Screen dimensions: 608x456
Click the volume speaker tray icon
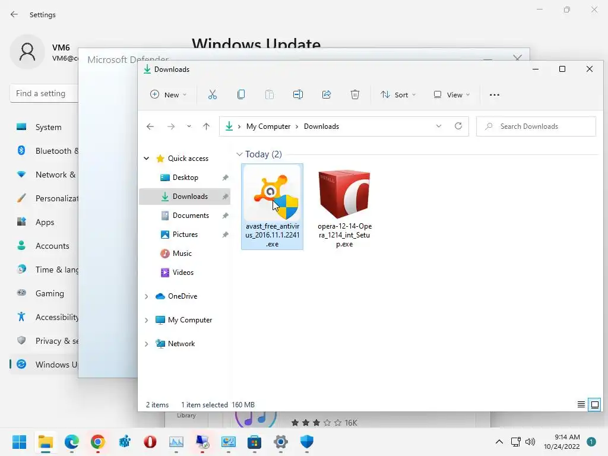pos(530,442)
